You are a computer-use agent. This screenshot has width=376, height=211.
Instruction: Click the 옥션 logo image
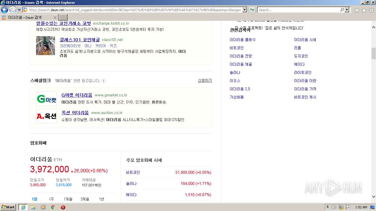(46, 116)
